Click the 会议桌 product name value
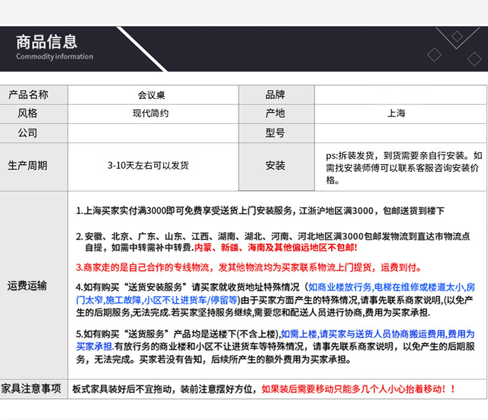Image resolution: width=488 pixels, height=420 pixels. (x=151, y=95)
